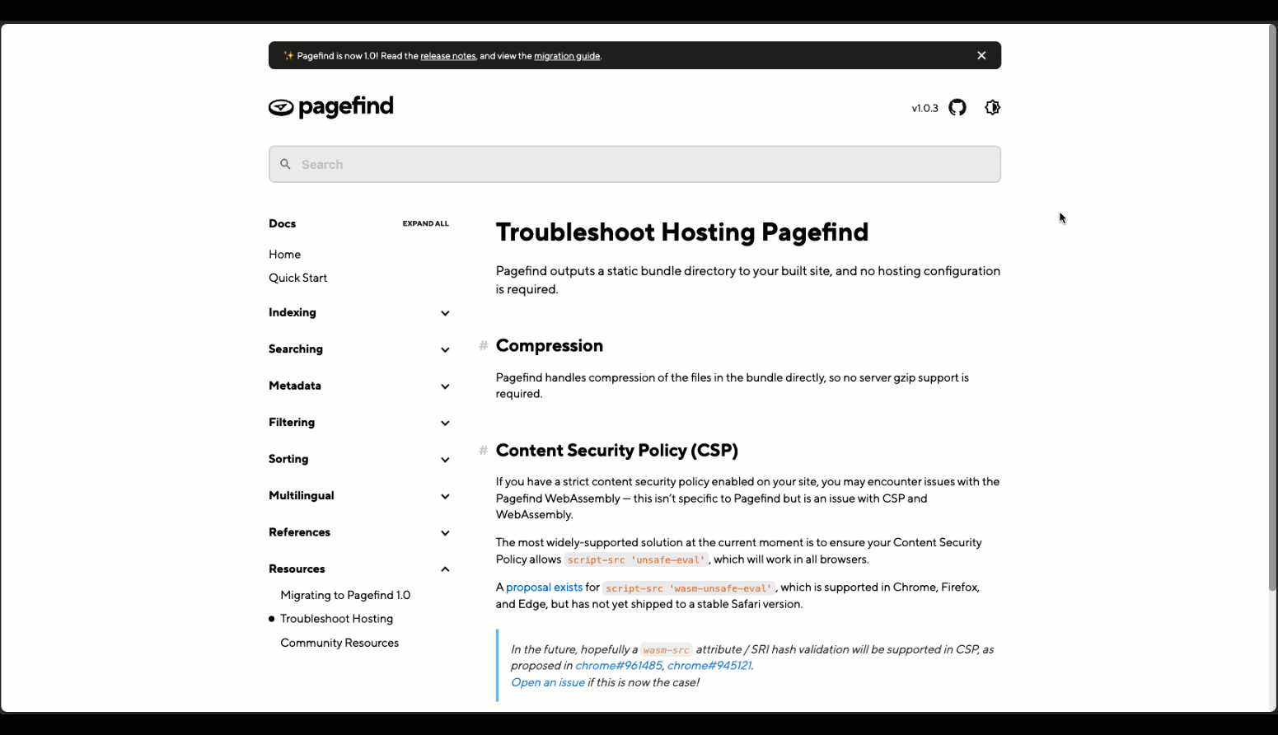1278x735 pixels.
Task: Collapse the Resources section chevron
Action: 445,569
